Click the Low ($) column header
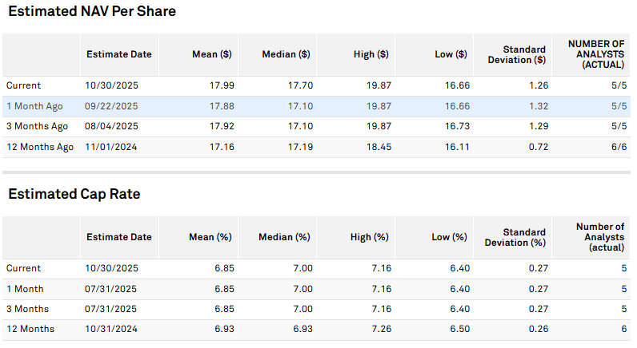Viewport: 637px width, 348px height. [450, 54]
